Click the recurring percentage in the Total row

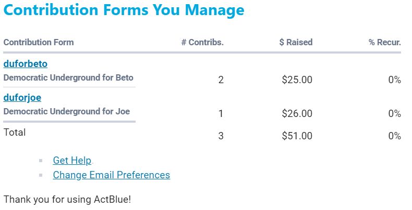pyautogui.click(x=394, y=136)
